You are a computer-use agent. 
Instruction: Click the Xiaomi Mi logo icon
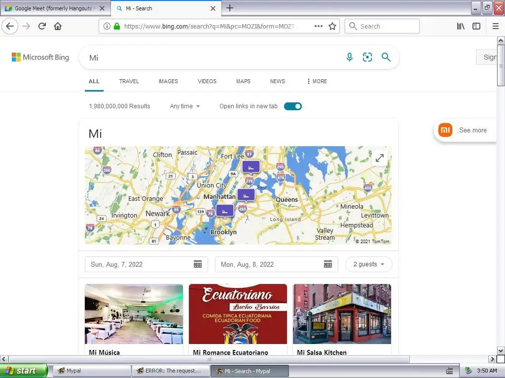coord(445,130)
